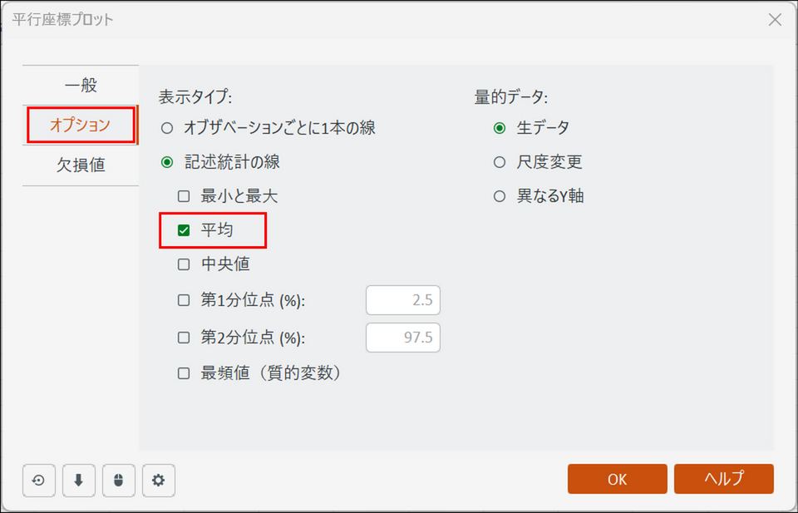
Task: Click the mouse selection icon button
Action: pos(119,480)
